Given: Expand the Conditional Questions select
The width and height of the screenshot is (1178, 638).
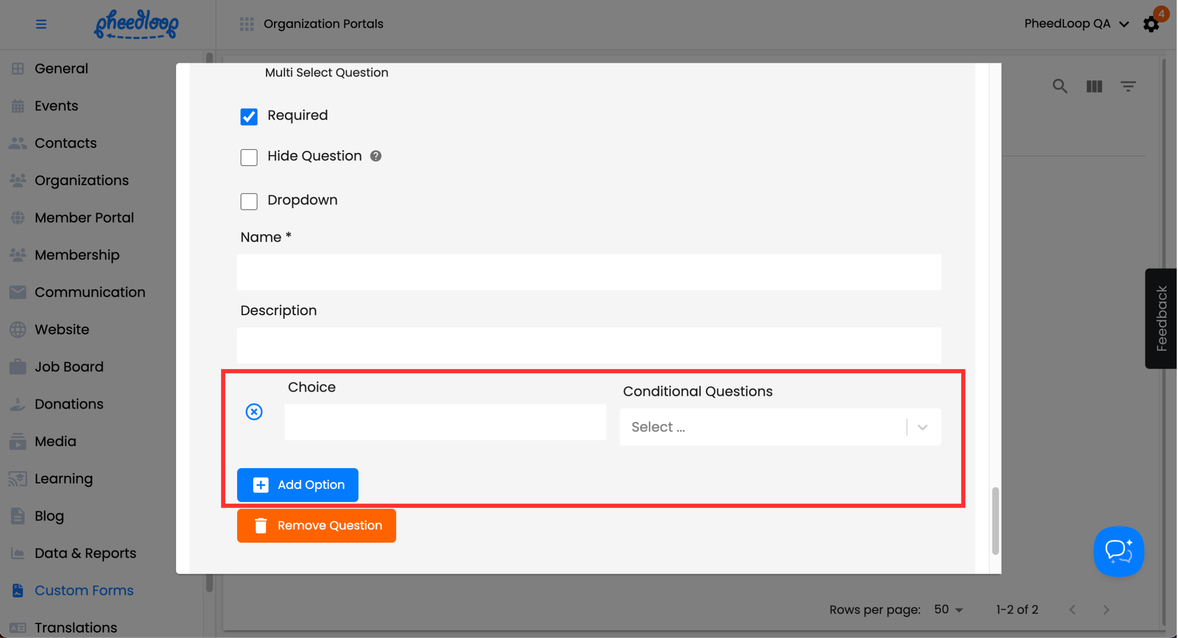Looking at the screenshot, I should (x=780, y=427).
